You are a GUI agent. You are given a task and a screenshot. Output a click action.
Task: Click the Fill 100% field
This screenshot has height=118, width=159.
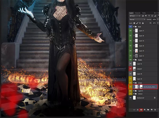[x=154, y=23]
